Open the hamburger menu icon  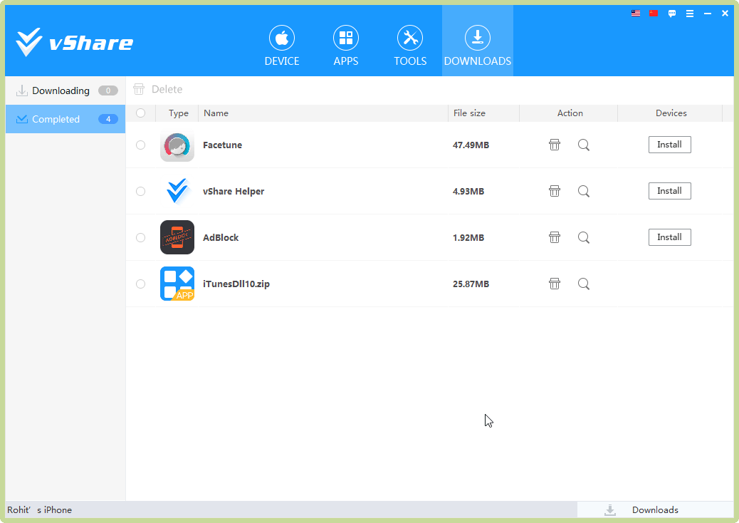(x=690, y=14)
